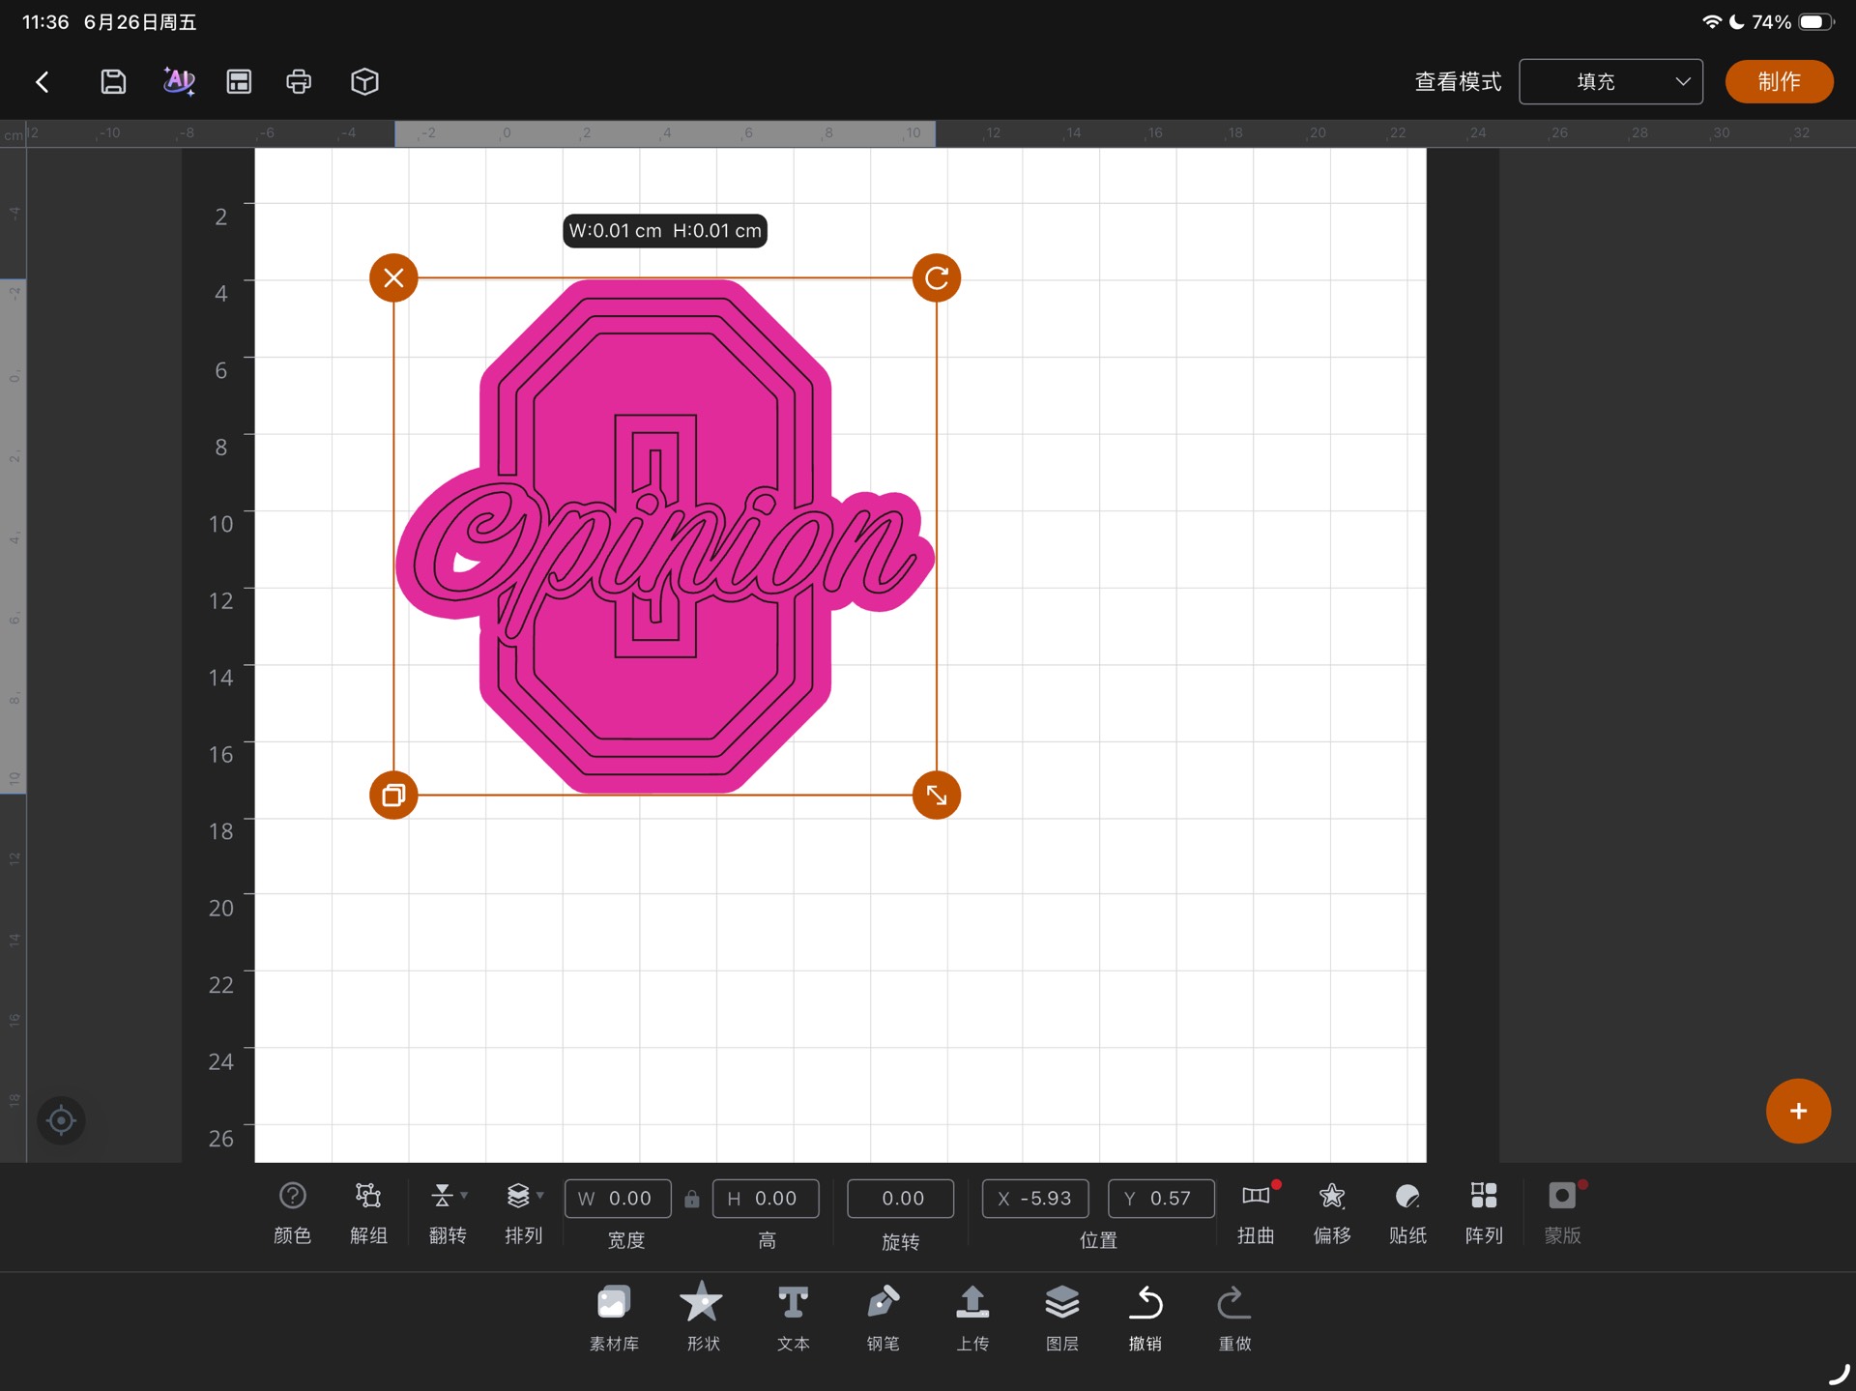Select the 钢笔 pen tool
Image resolution: width=1856 pixels, height=1391 pixels.
883,1318
